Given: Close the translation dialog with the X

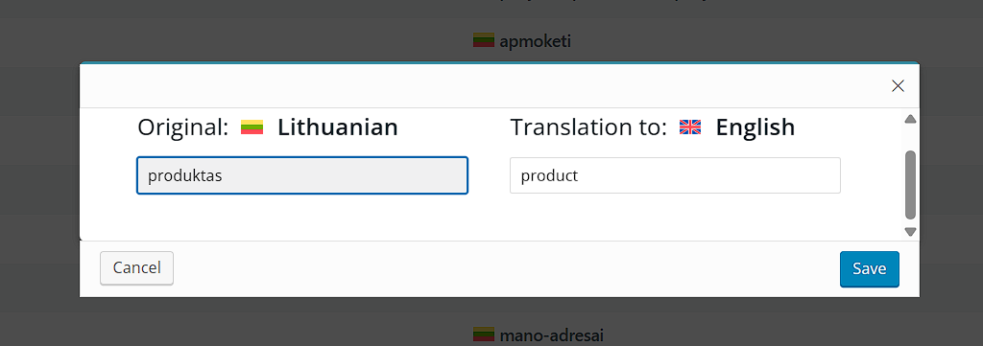Looking at the screenshot, I should click(898, 86).
